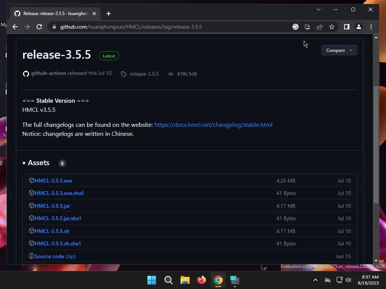Viewport: 386px width, 289px height.
Task: Open the Windows Start menu
Action: 152,280
